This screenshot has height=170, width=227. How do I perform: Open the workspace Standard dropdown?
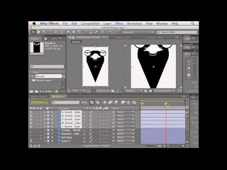click(x=138, y=32)
